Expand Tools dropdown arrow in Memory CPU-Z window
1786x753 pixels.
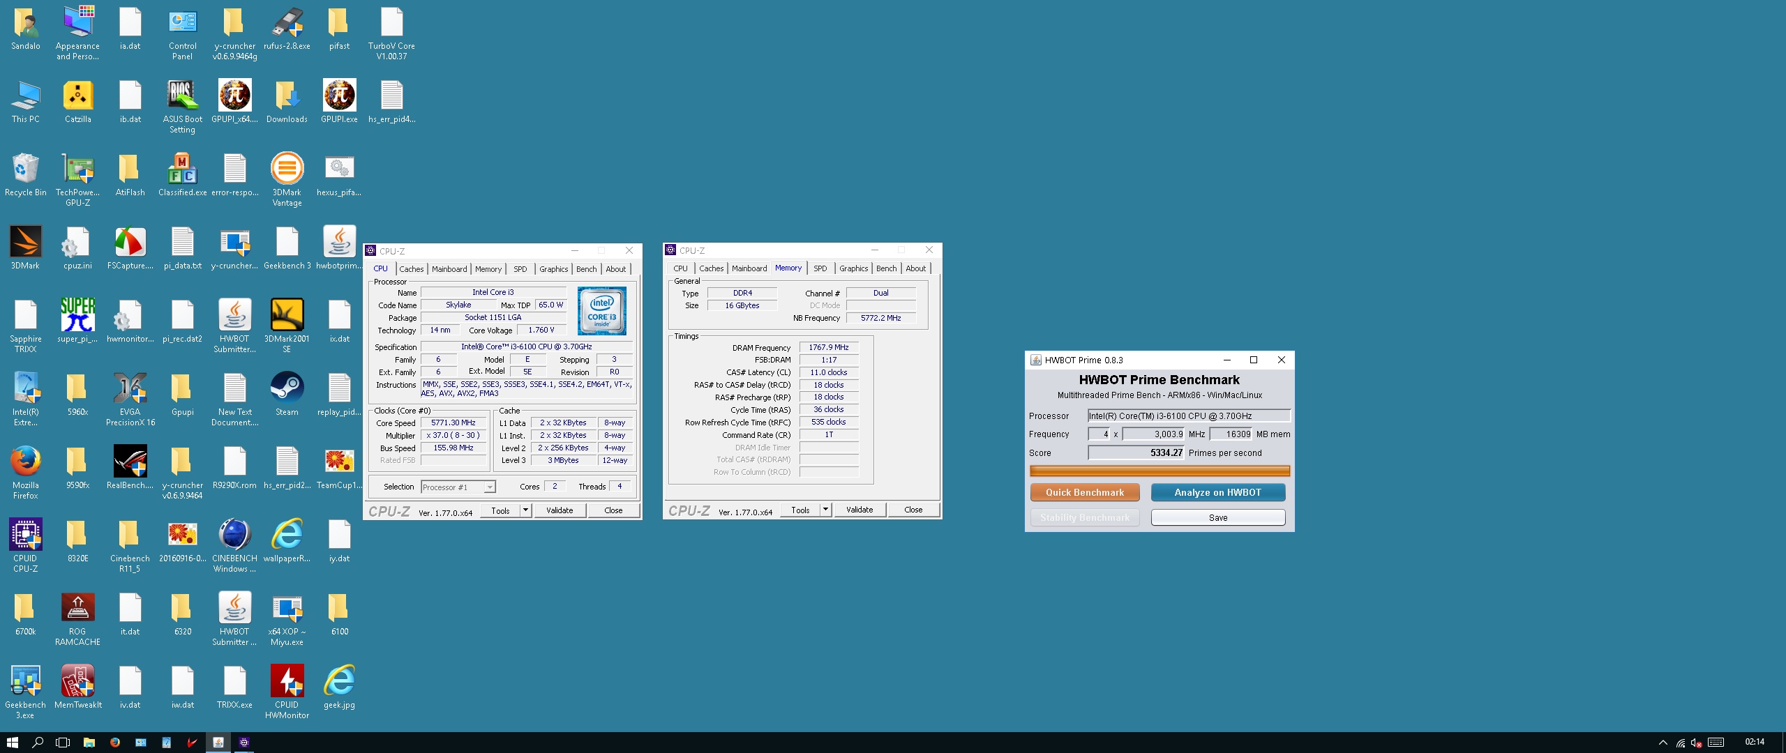click(x=825, y=510)
